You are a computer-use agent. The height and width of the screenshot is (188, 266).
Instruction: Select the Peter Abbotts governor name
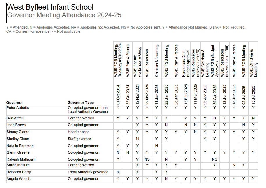[x=18, y=108]
